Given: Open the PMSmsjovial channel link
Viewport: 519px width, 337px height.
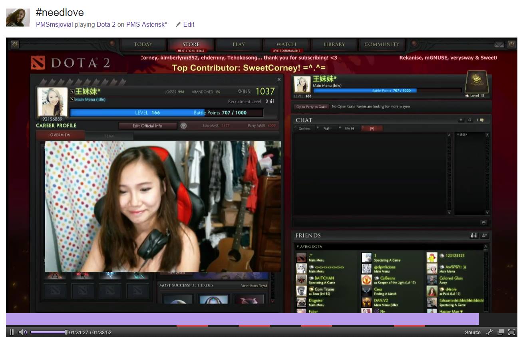Looking at the screenshot, I should [x=54, y=24].
